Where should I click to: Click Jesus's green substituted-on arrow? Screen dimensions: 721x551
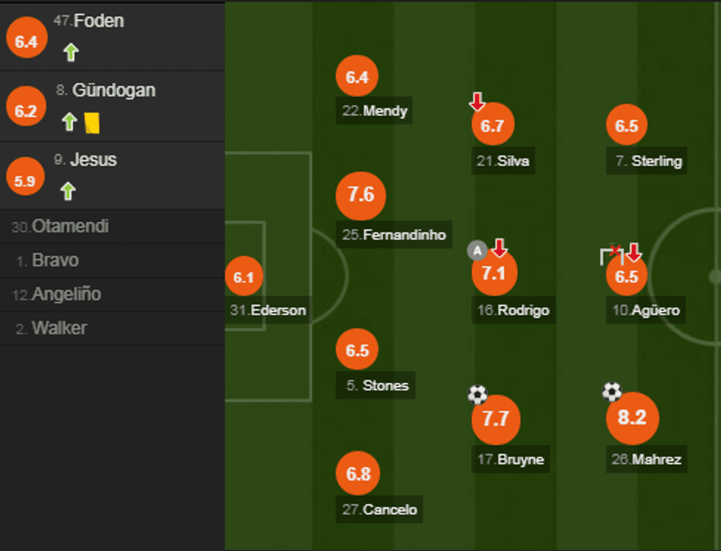pyautogui.click(x=68, y=191)
